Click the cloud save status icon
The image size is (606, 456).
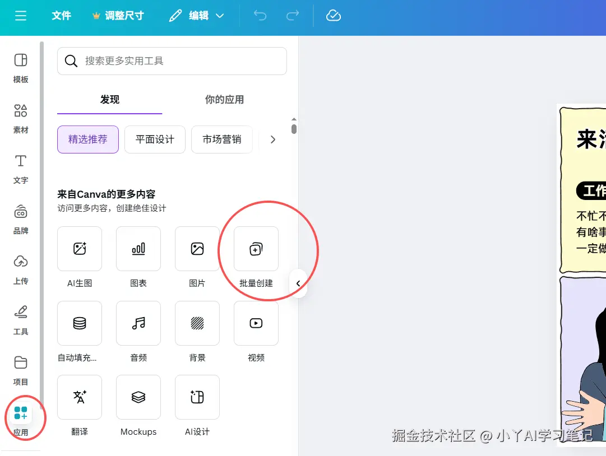pos(333,16)
